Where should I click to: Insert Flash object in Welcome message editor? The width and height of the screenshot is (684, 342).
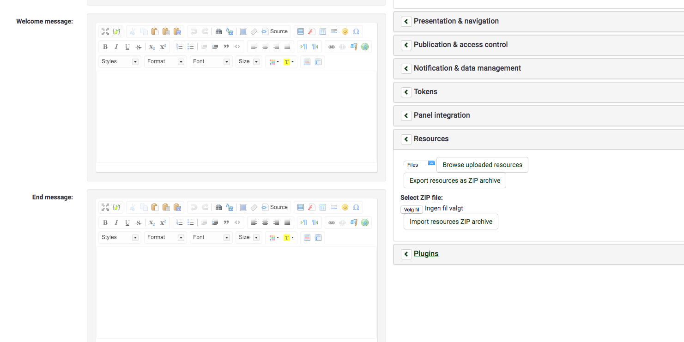click(312, 31)
